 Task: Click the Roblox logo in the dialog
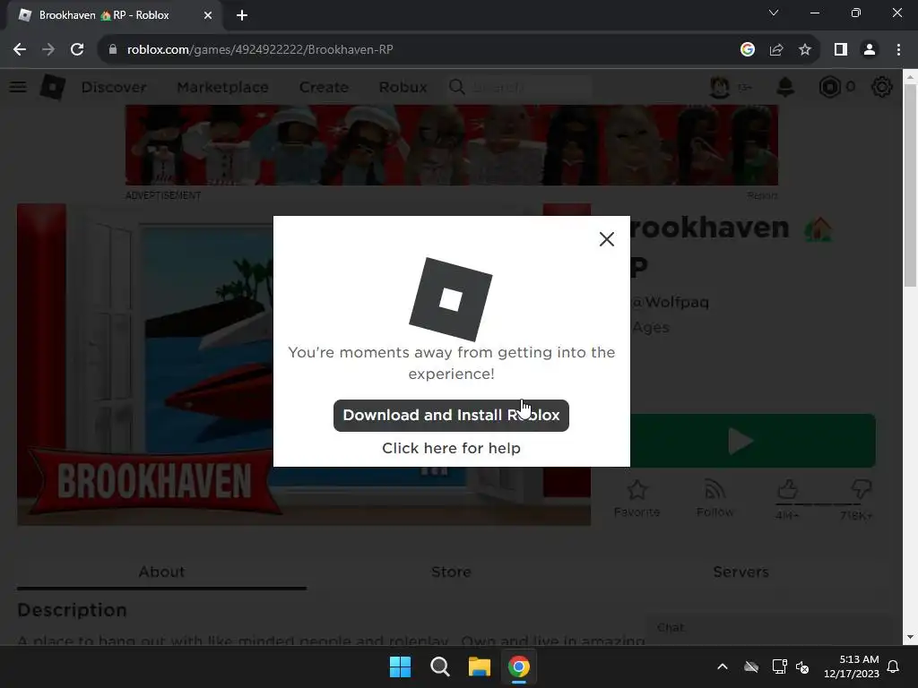coord(451,299)
